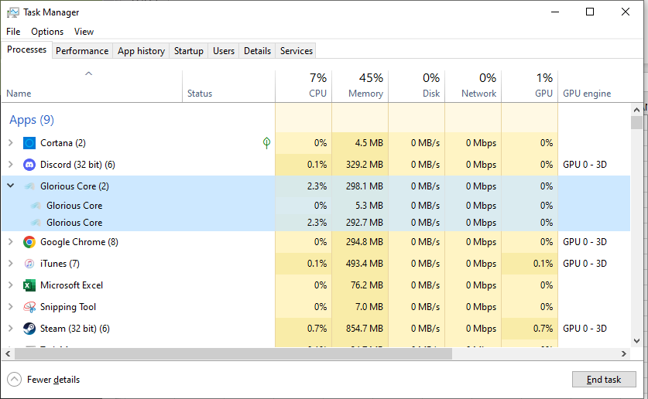The image size is (648, 399).
Task: Click the horizontal scrollbar thumb
Action: pyautogui.click(x=234, y=353)
